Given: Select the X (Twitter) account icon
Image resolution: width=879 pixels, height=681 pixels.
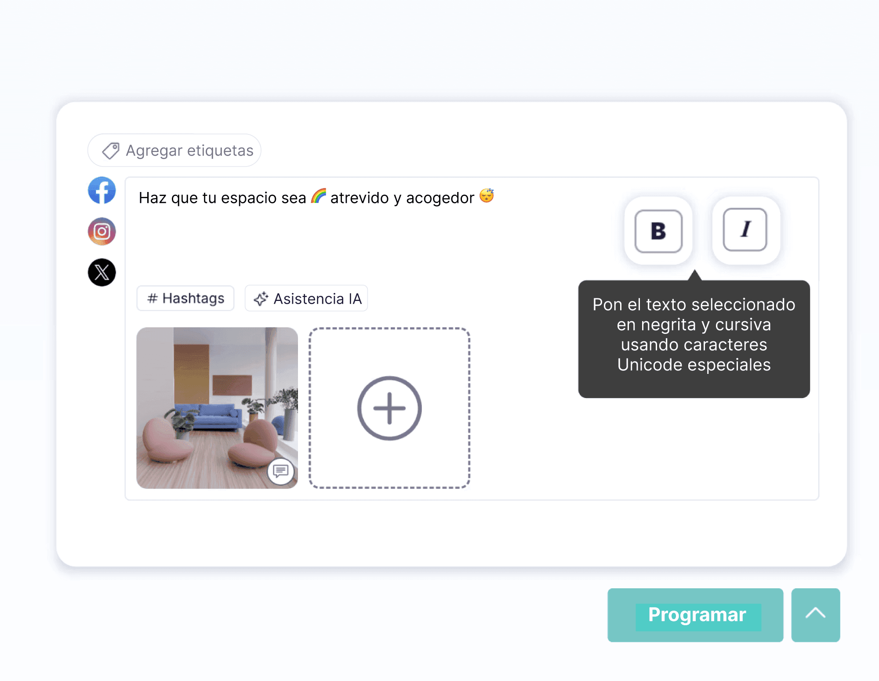Looking at the screenshot, I should (102, 272).
